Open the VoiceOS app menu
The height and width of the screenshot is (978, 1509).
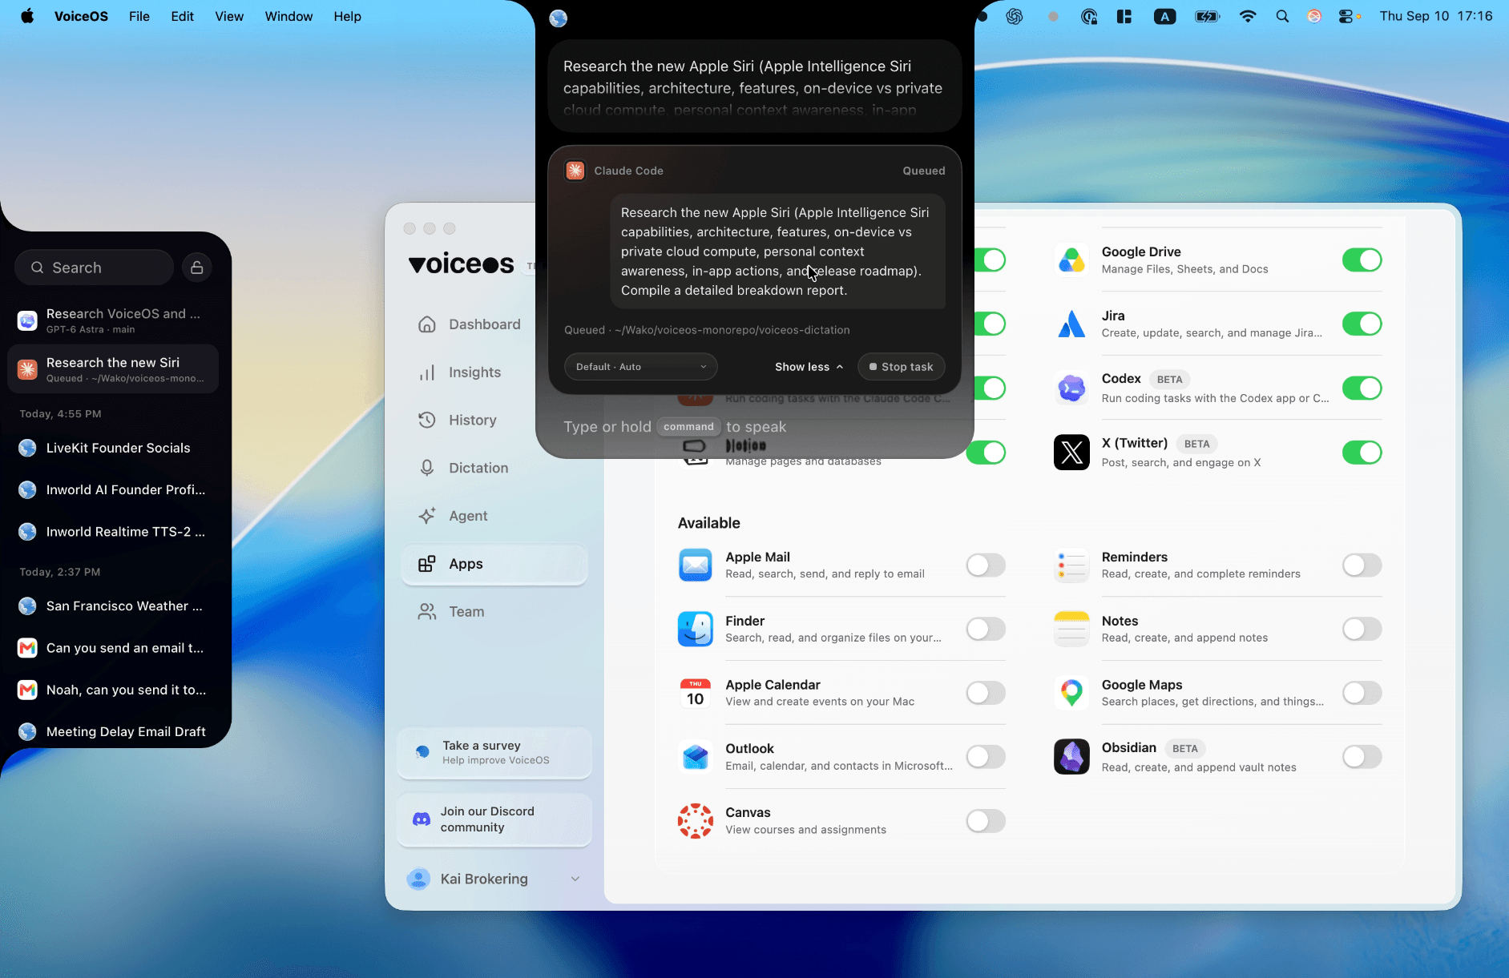pyautogui.click(x=81, y=17)
